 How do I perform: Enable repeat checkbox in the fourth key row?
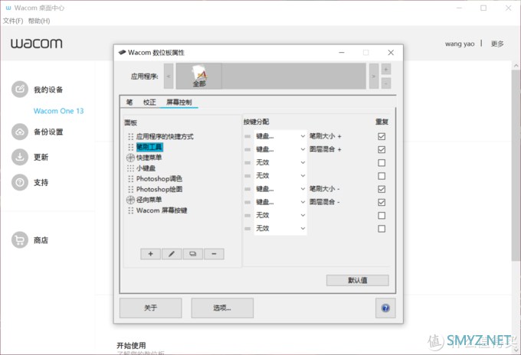click(382, 176)
